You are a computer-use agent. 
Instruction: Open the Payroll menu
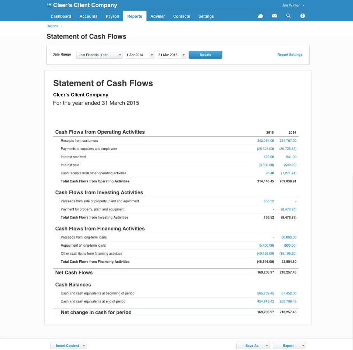(x=112, y=16)
